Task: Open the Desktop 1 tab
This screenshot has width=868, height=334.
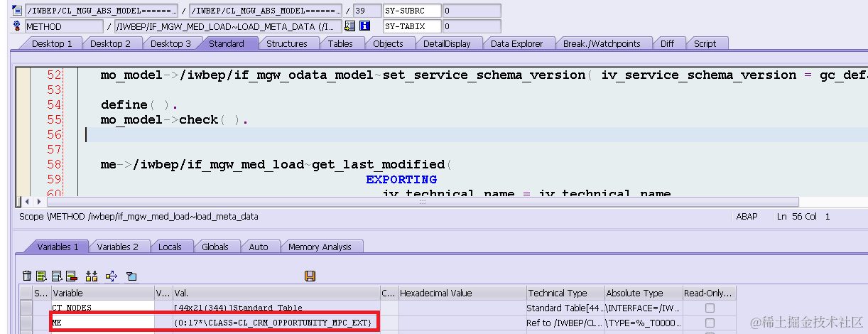Action: (53, 43)
